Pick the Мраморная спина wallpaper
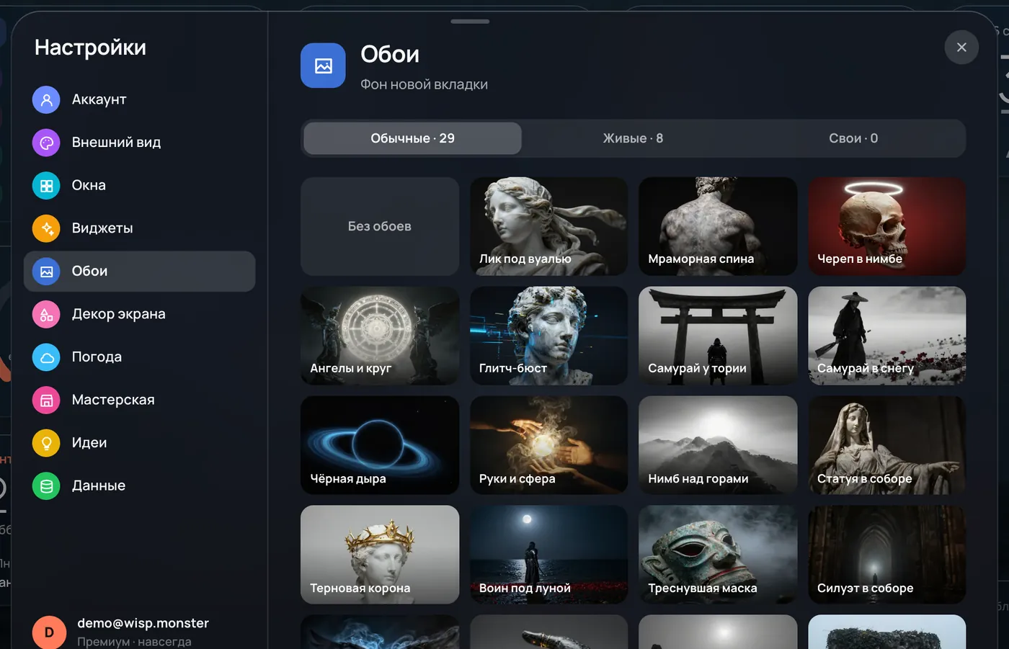 pyautogui.click(x=718, y=226)
